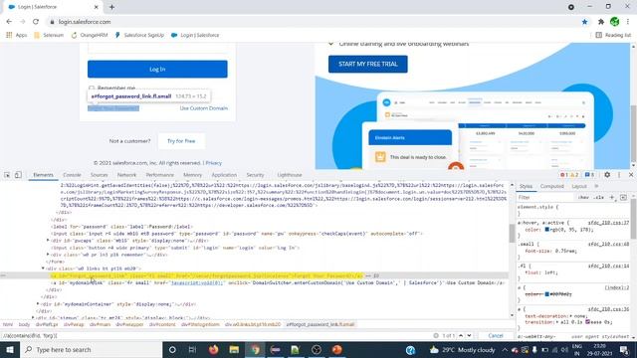The width and height of the screenshot is (637, 358).
Task: Cancel the DevTools element search
Action: click(496, 336)
